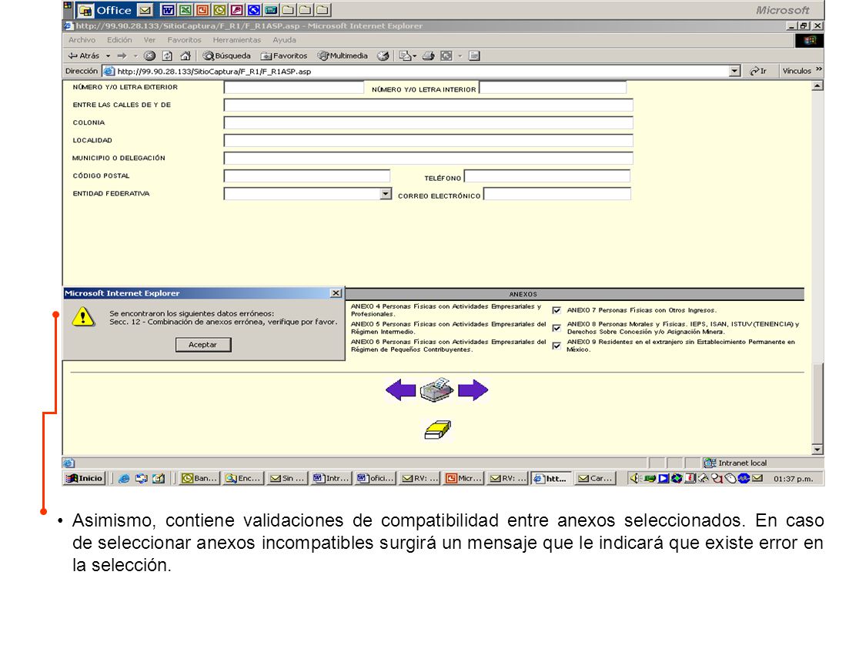Open the Edición menu

119,40
